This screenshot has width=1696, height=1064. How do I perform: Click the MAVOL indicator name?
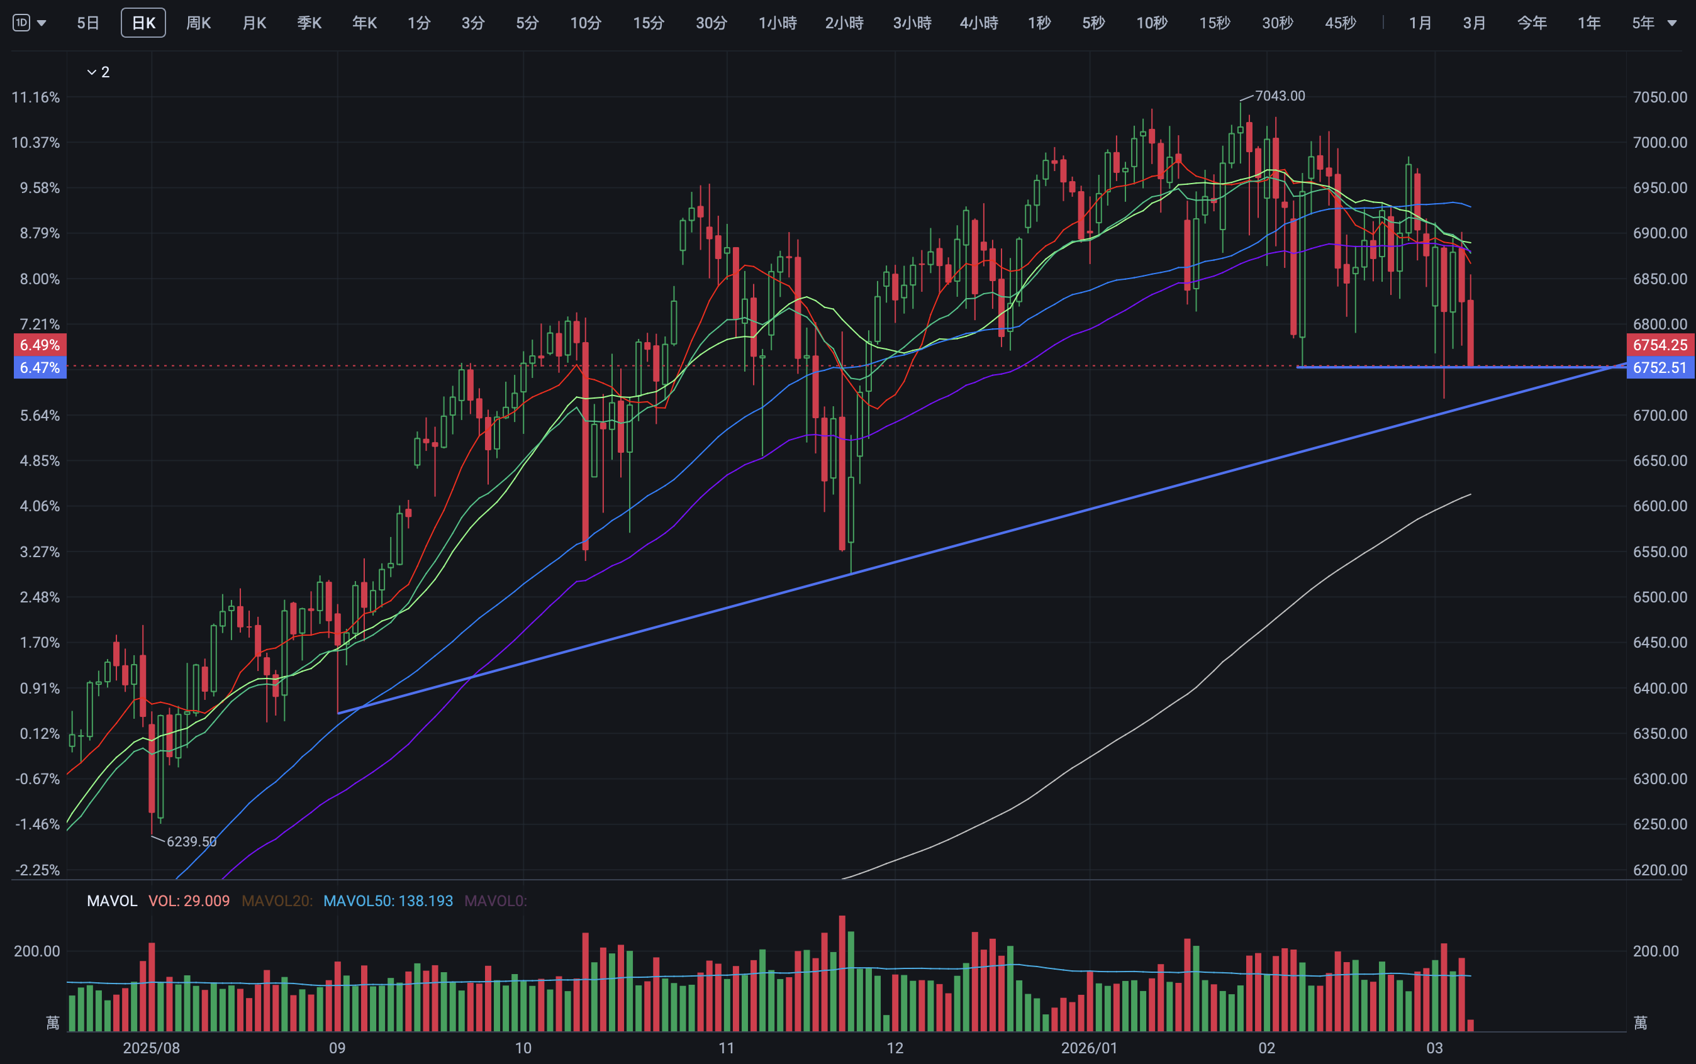tap(112, 901)
